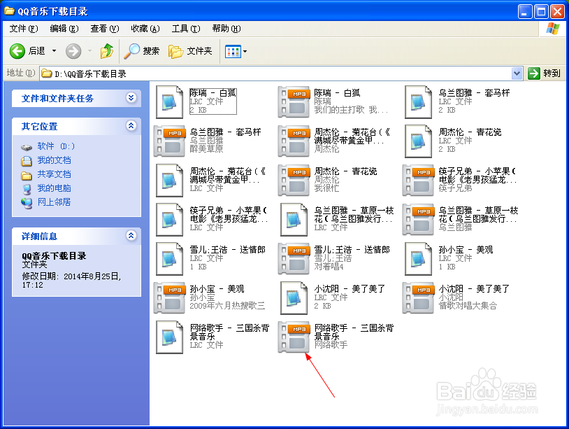Select the 雪儿;王浩 - 送情郎 LRC file icon
569x429 pixels.
169,259
